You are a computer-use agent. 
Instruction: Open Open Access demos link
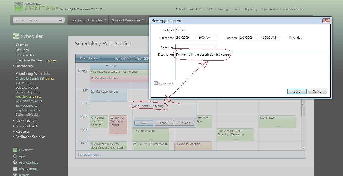tap(270, 9)
